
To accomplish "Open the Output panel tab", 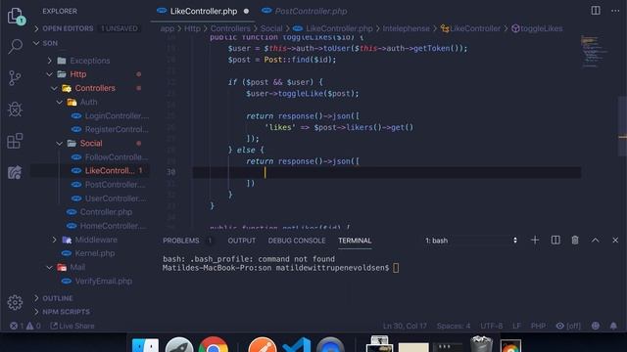I will pyautogui.click(x=242, y=241).
